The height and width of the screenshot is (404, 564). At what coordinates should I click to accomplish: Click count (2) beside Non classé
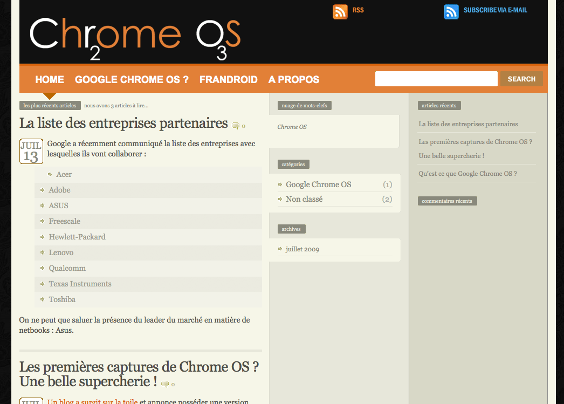[387, 199]
